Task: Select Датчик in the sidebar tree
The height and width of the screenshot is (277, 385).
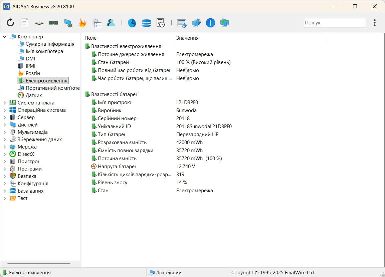Action: click(x=34, y=95)
